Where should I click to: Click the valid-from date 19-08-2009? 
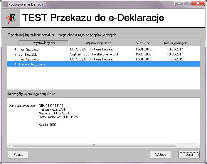pos(143,54)
